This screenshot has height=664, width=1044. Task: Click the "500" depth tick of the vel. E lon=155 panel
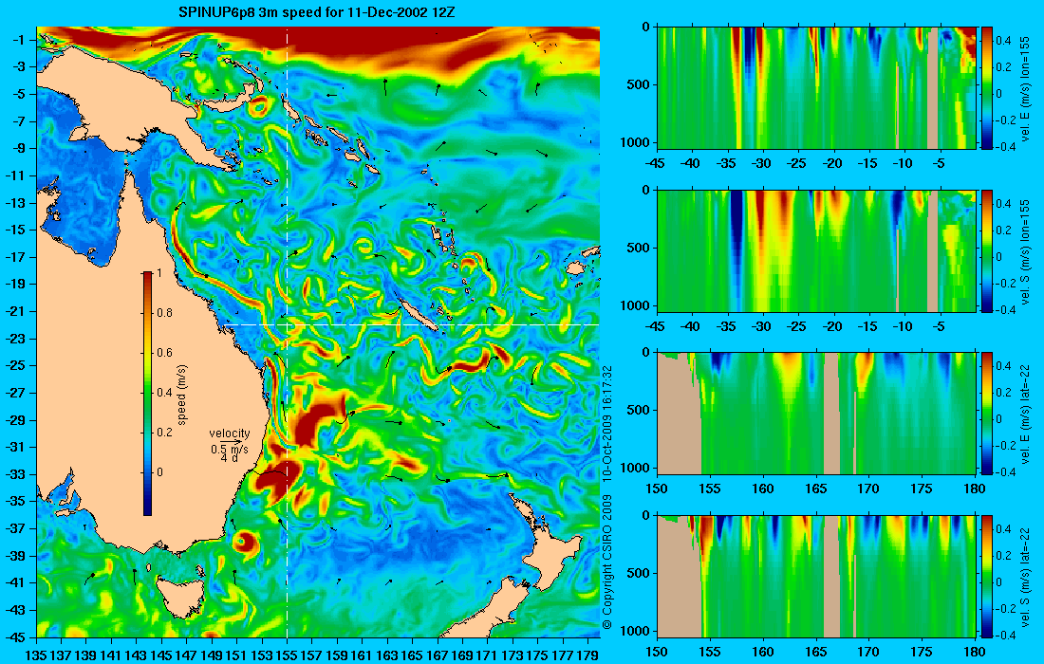[x=640, y=85]
